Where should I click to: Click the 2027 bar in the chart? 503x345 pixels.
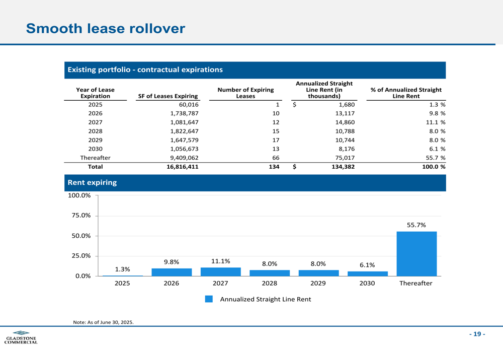221,272
